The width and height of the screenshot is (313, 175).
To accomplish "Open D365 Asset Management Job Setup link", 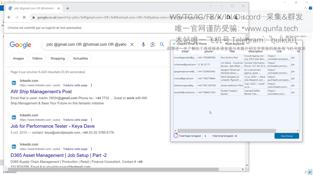I will pyautogui.click(x=58, y=155).
